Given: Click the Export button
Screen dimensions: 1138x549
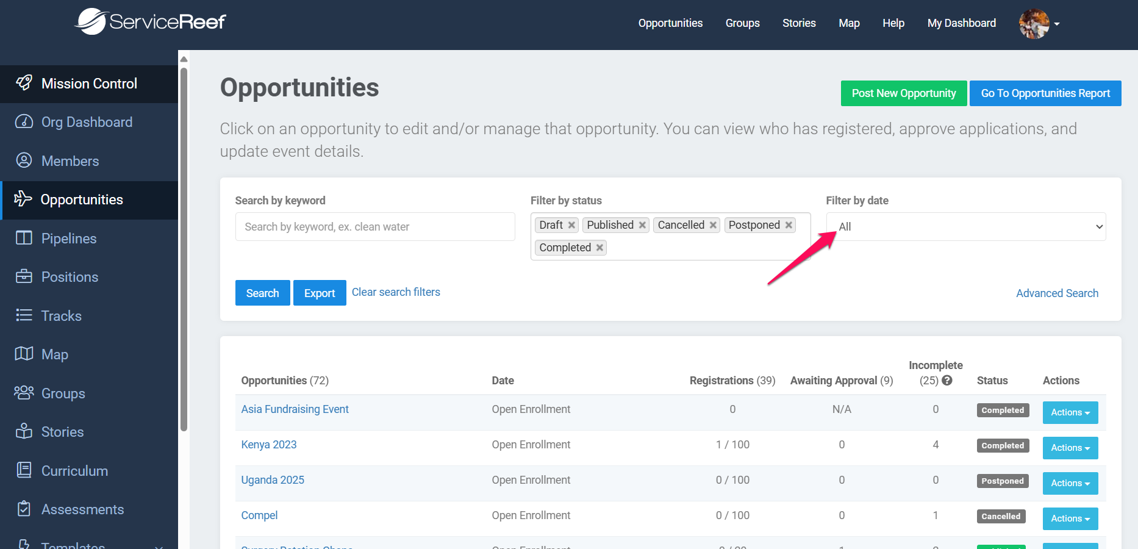Looking at the screenshot, I should (x=320, y=293).
